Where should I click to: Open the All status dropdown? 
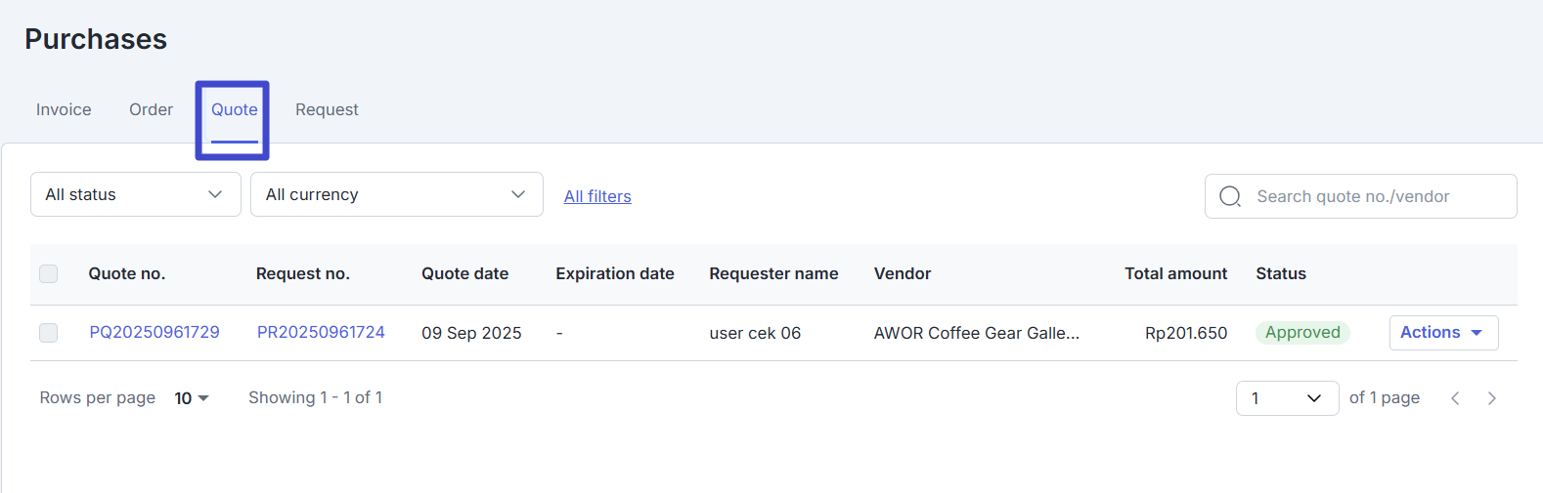pos(135,194)
